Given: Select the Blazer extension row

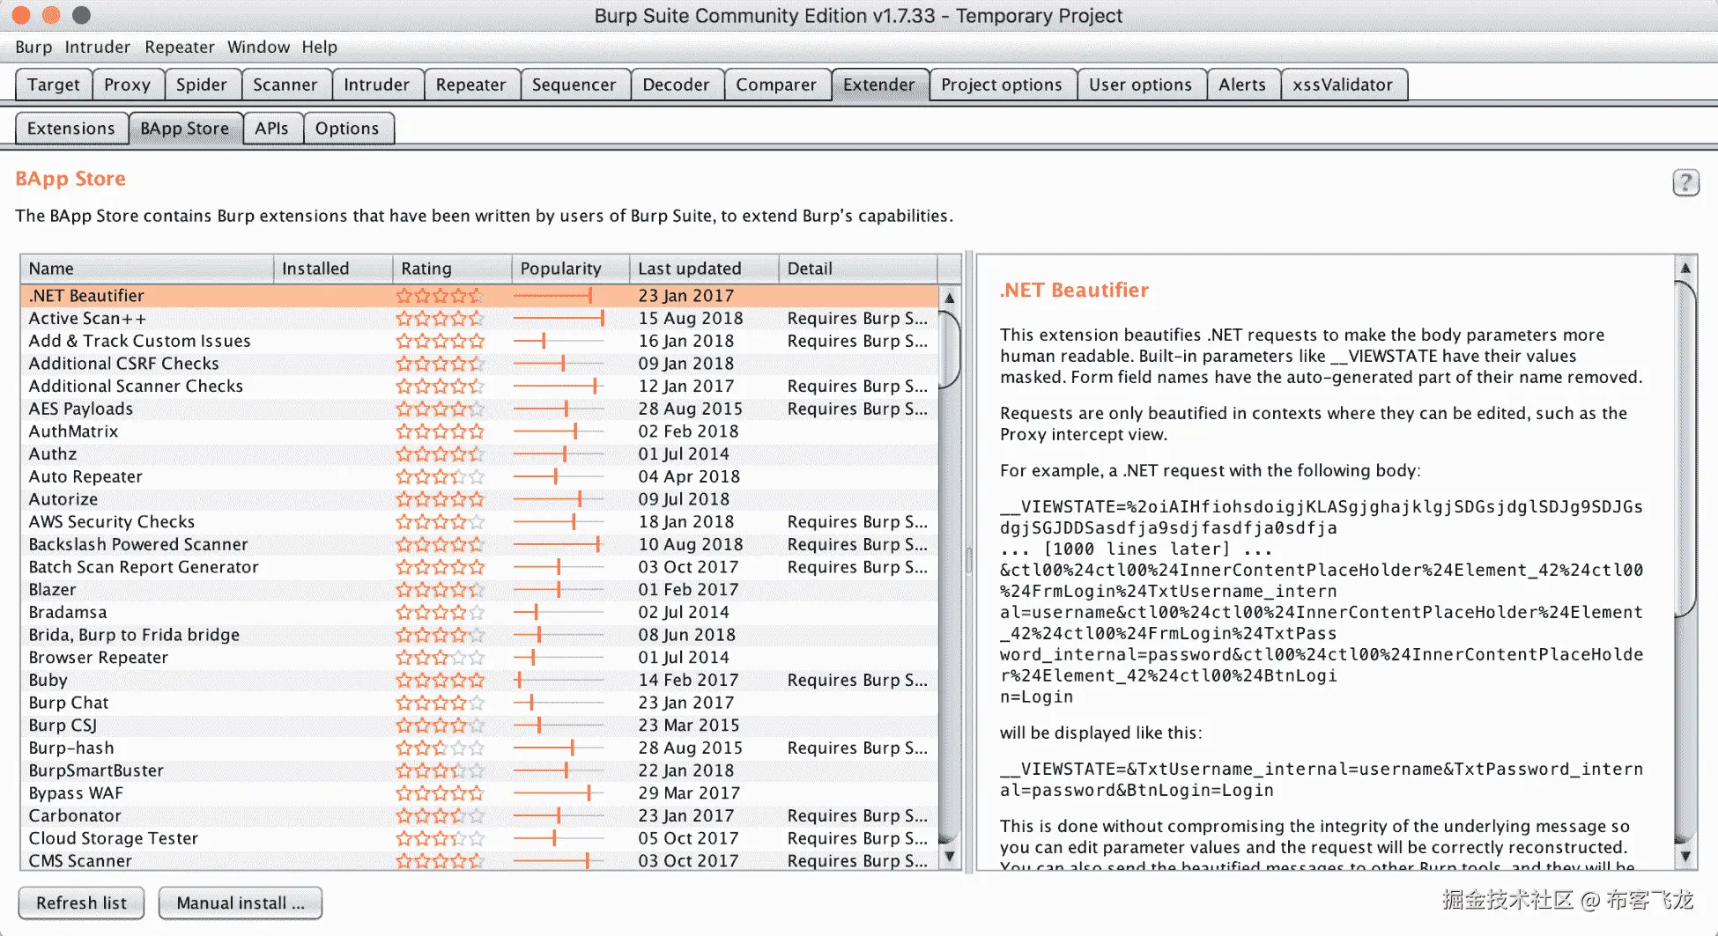Looking at the screenshot, I should point(479,590).
